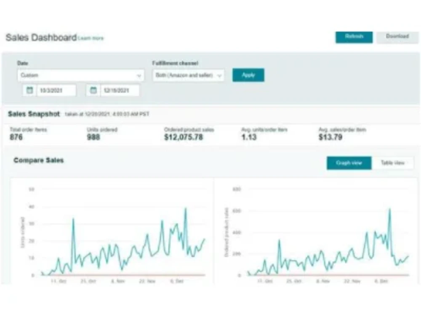Open the start date calendar icon

pos(29,90)
